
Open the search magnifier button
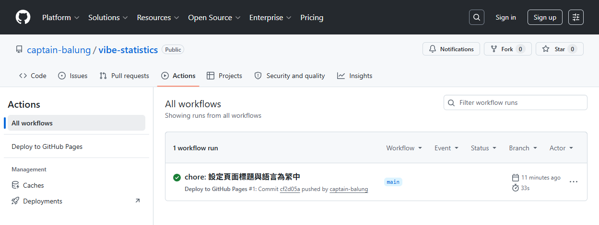[x=476, y=17]
